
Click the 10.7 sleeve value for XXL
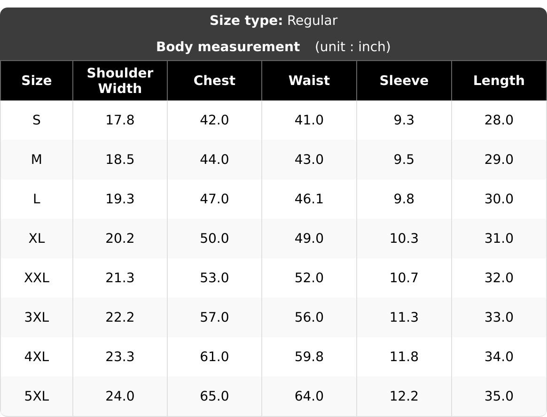click(404, 278)
